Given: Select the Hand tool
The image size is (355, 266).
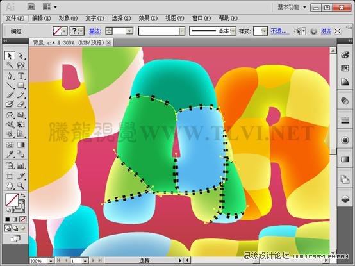Looking at the screenshot, I should click(x=10, y=186).
